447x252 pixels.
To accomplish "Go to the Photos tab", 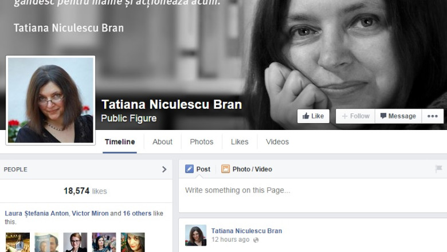I will [201, 142].
